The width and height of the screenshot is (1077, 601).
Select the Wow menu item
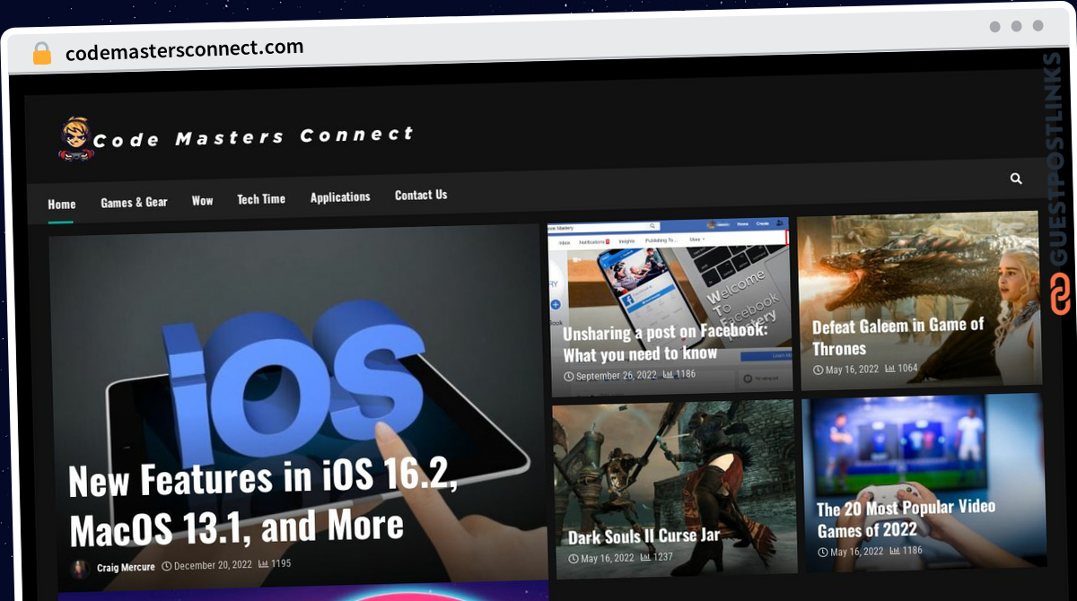(203, 200)
